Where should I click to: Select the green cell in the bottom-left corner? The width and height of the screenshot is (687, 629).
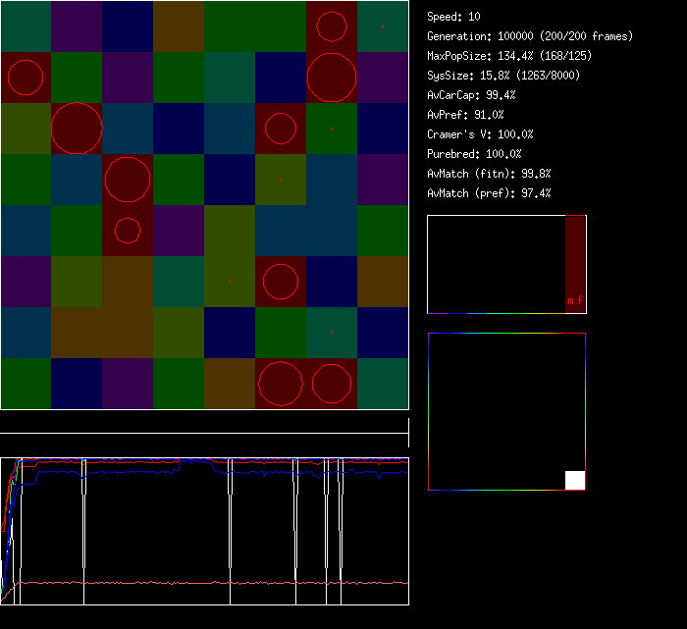[26, 384]
